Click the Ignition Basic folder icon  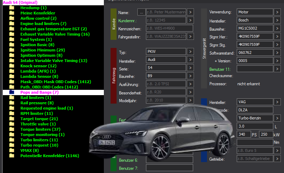click(x=12, y=45)
